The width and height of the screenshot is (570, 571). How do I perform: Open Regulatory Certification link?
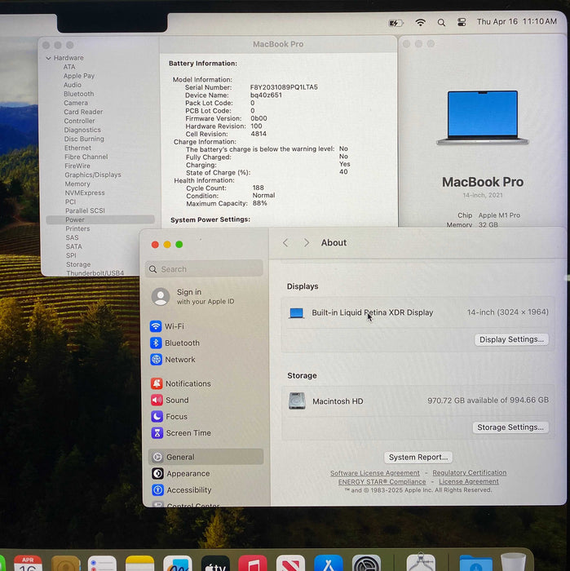(470, 472)
